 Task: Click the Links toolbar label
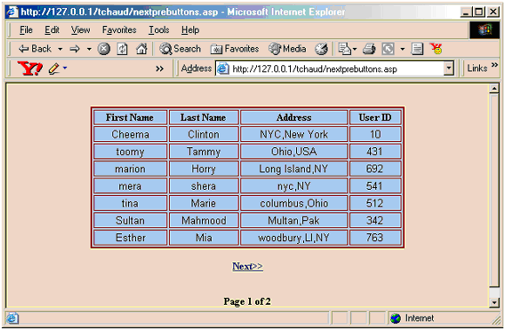pyautogui.click(x=477, y=69)
